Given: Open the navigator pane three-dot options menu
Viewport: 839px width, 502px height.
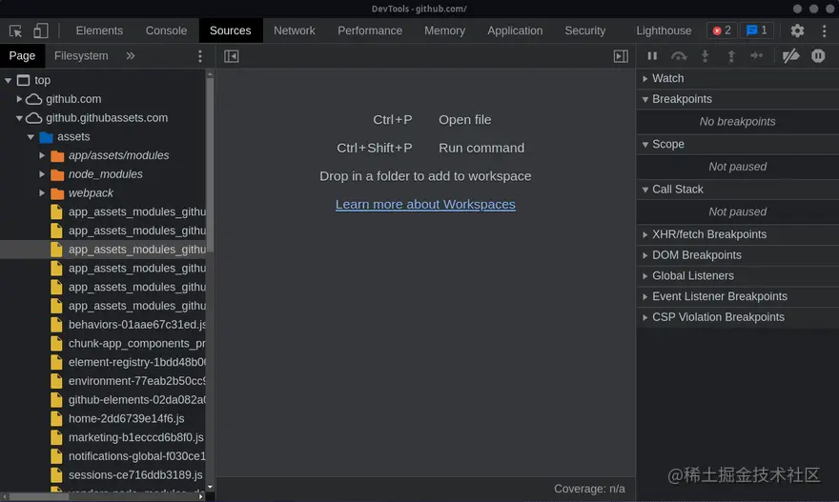Looking at the screenshot, I should 199,56.
